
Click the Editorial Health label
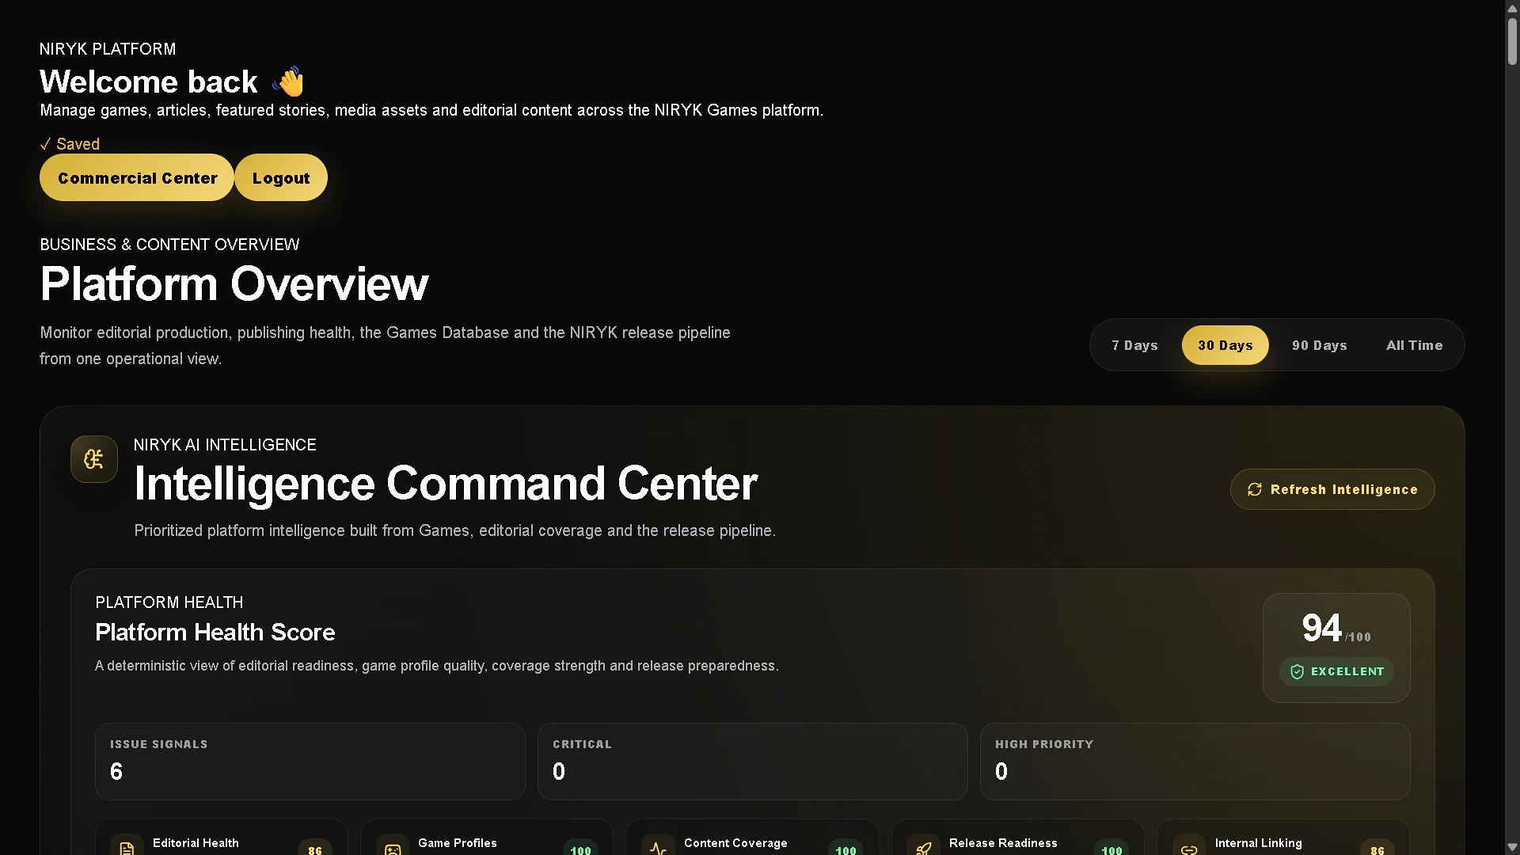[196, 843]
